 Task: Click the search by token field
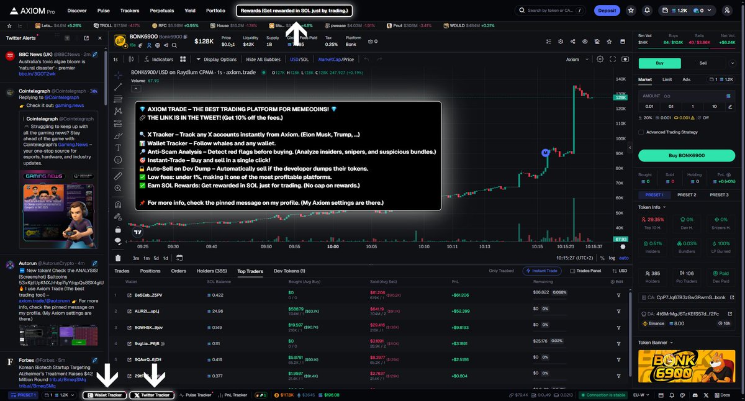coord(550,11)
